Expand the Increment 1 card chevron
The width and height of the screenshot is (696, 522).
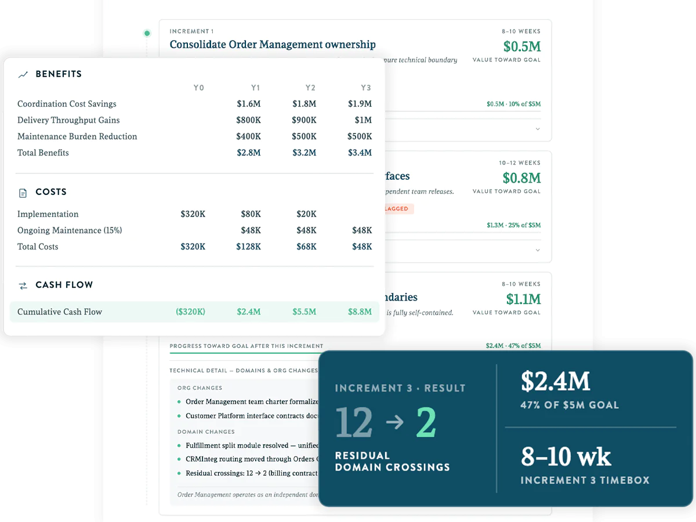coord(538,129)
